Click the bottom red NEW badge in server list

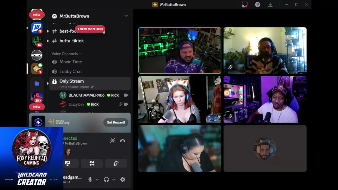(37, 107)
